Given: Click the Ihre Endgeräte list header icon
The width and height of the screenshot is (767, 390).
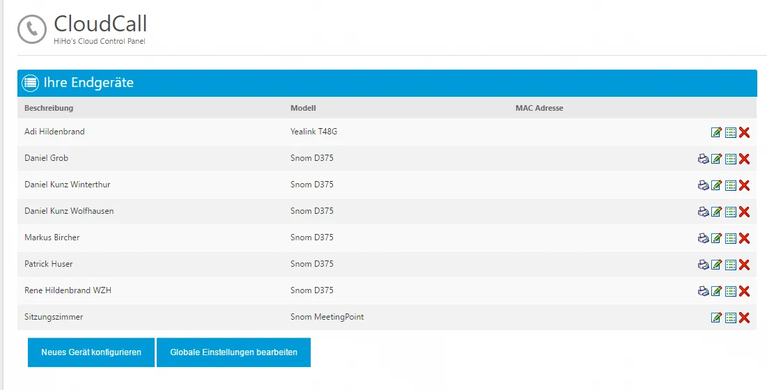Looking at the screenshot, I should 30,83.
